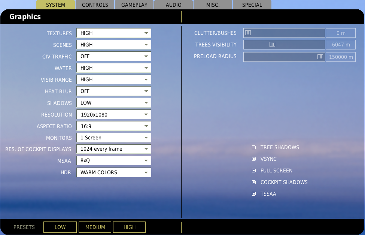Click the CLUTTER/BUSHES slider handle
The image size is (365, 235).
248,33
